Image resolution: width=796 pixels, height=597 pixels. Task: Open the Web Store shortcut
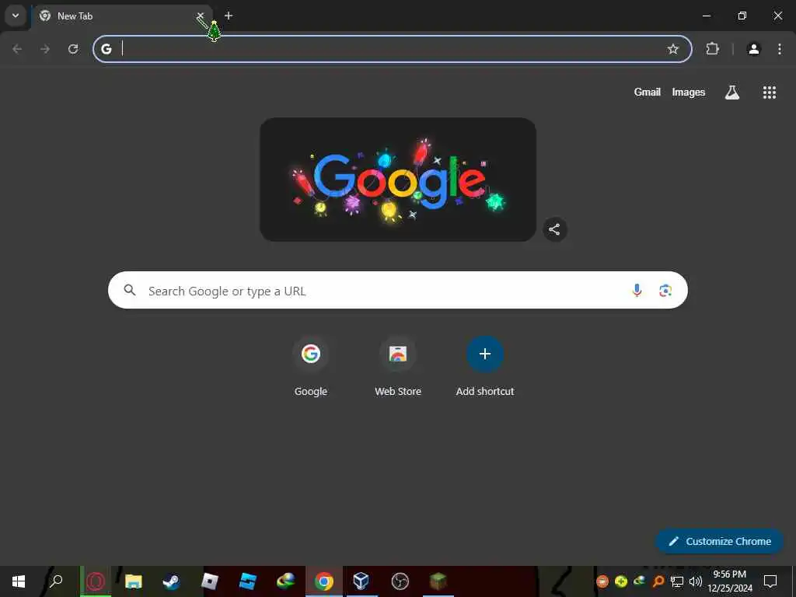pos(398,367)
